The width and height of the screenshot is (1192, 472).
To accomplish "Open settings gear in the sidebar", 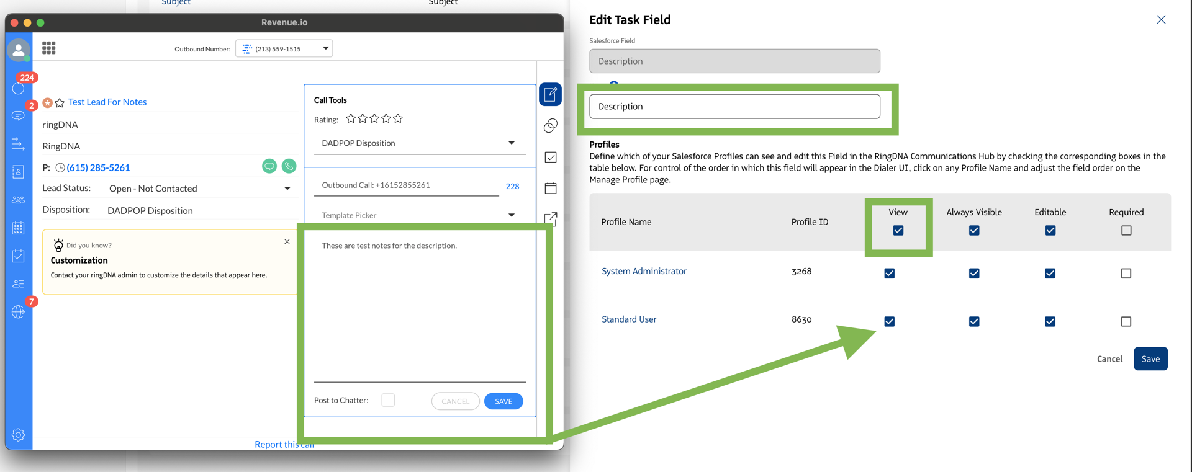I will click(18, 435).
